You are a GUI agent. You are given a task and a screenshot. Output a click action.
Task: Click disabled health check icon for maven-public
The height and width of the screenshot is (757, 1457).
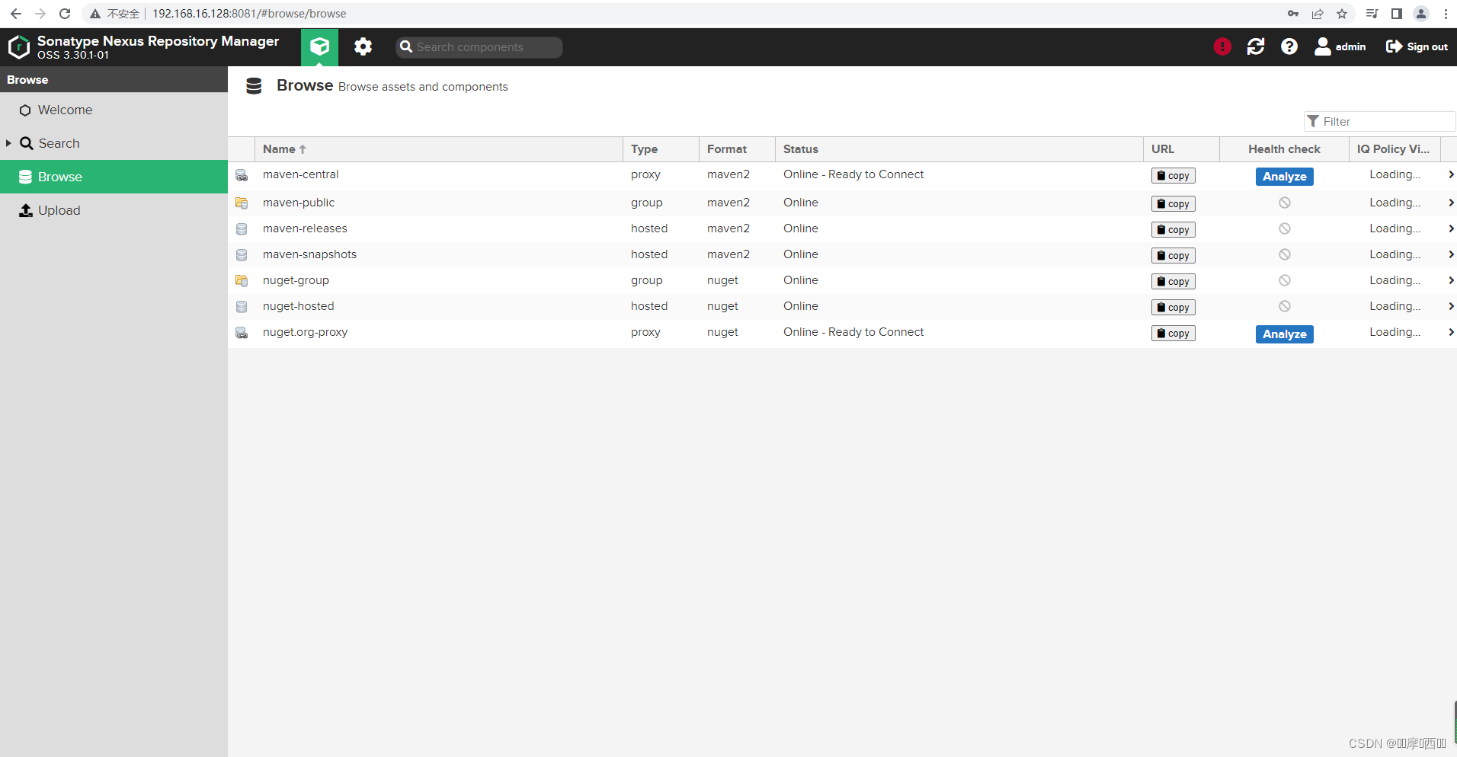click(x=1284, y=203)
